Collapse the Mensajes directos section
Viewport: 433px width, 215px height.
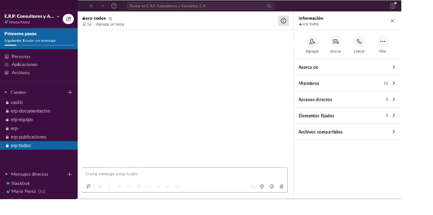[x=6, y=174]
